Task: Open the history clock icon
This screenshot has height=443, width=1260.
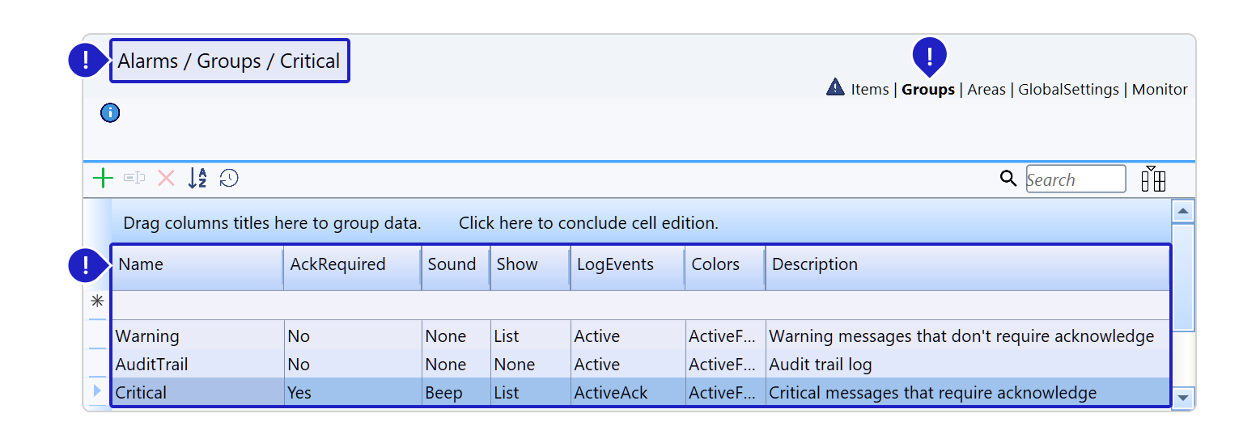Action: pyautogui.click(x=229, y=178)
